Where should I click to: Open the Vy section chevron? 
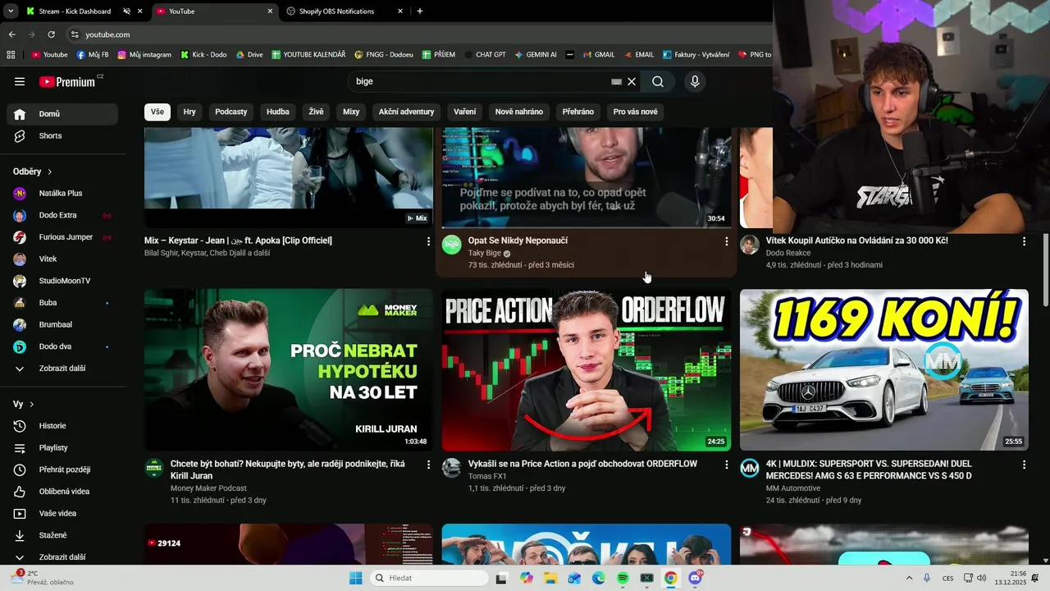[32, 405]
